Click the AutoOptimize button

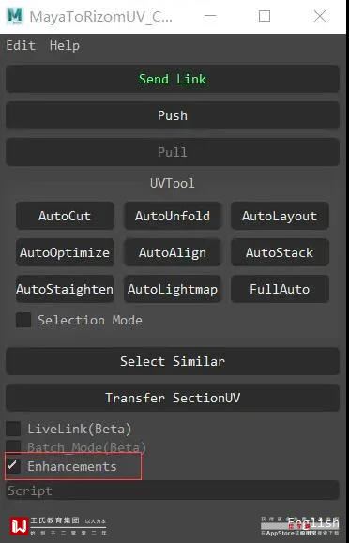65,252
